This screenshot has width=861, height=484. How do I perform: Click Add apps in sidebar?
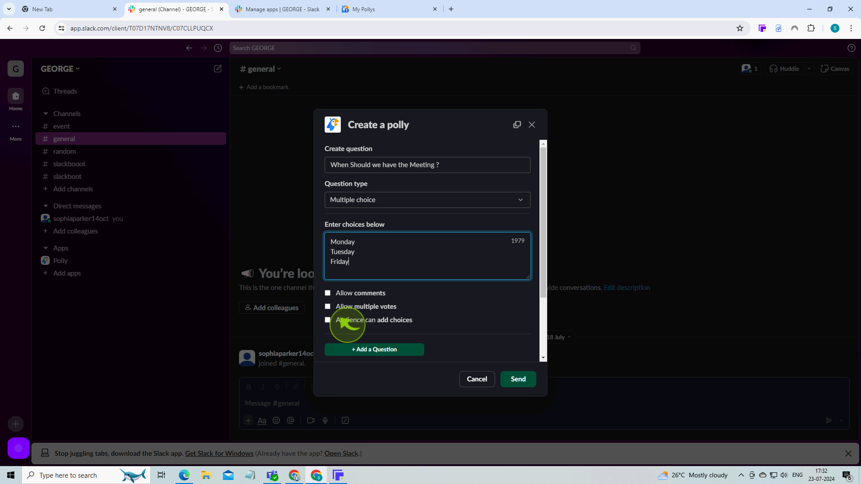pyautogui.click(x=67, y=273)
